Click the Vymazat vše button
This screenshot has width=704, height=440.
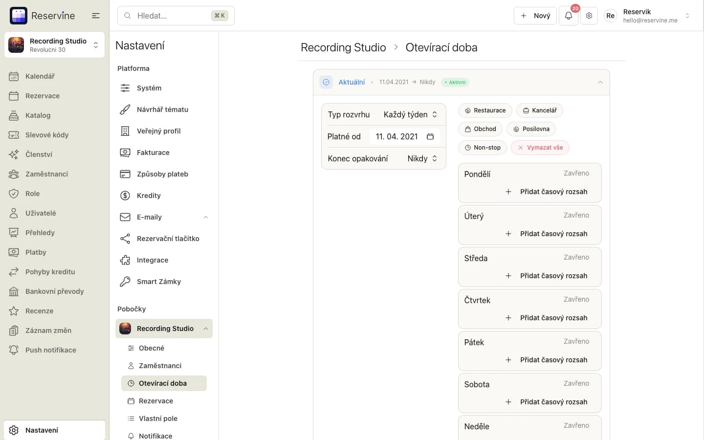[540, 148]
